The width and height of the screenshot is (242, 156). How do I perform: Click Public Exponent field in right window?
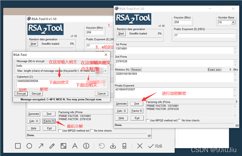pyautogui.click(x=205, y=35)
